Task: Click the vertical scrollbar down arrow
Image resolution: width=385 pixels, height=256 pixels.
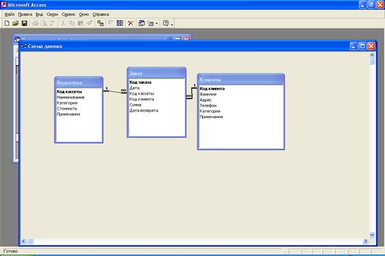Action: (x=372, y=235)
